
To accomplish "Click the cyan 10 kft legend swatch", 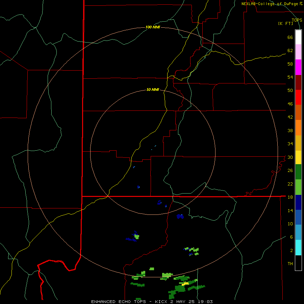I will [298, 248].
